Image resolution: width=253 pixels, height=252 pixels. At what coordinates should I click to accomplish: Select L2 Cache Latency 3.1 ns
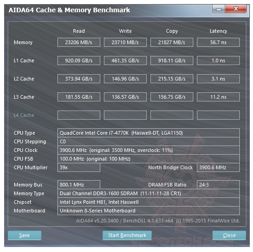pyautogui.click(x=218, y=79)
